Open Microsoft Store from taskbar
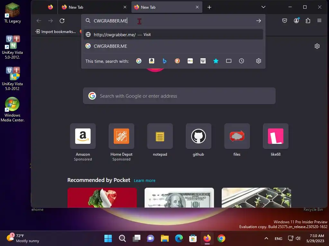The image size is (329, 246). point(193,238)
